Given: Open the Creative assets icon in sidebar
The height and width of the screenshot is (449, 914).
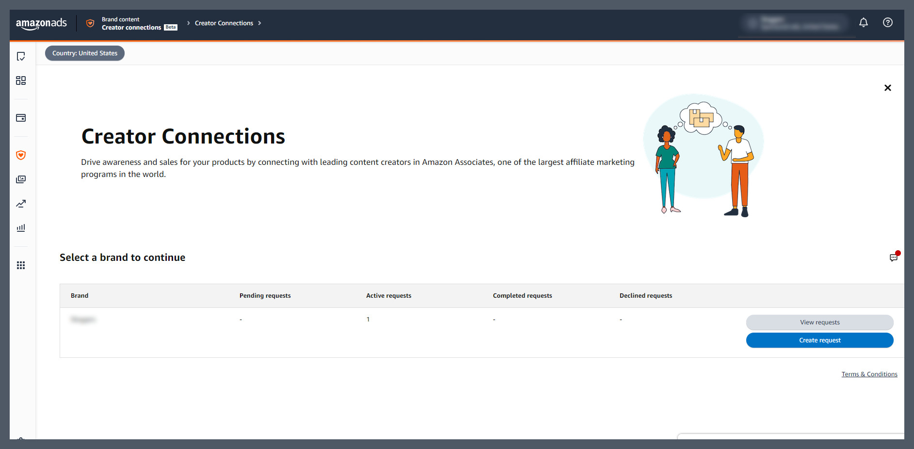Looking at the screenshot, I should click(21, 179).
